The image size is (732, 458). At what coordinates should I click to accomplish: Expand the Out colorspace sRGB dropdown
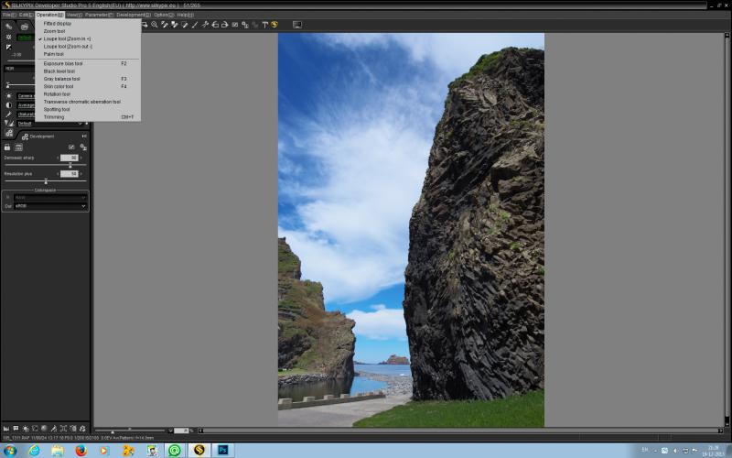click(50, 206)
